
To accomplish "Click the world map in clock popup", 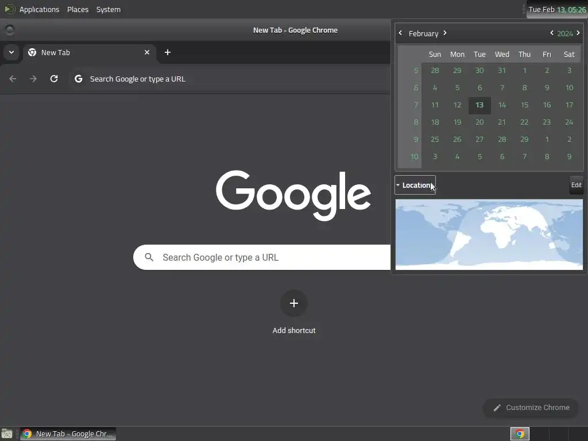I will 489,234.
